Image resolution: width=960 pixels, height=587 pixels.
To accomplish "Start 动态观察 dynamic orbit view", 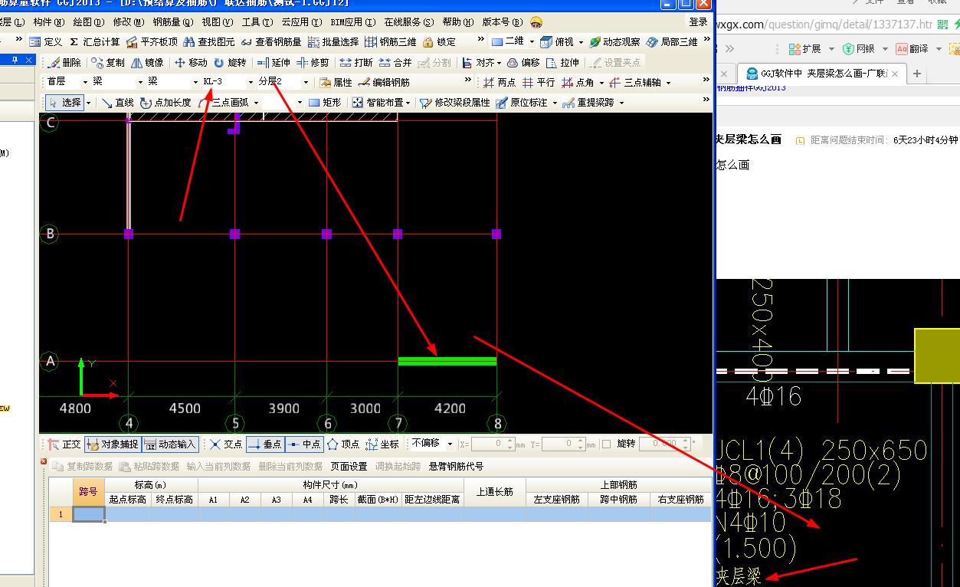I will click(614, 42).
